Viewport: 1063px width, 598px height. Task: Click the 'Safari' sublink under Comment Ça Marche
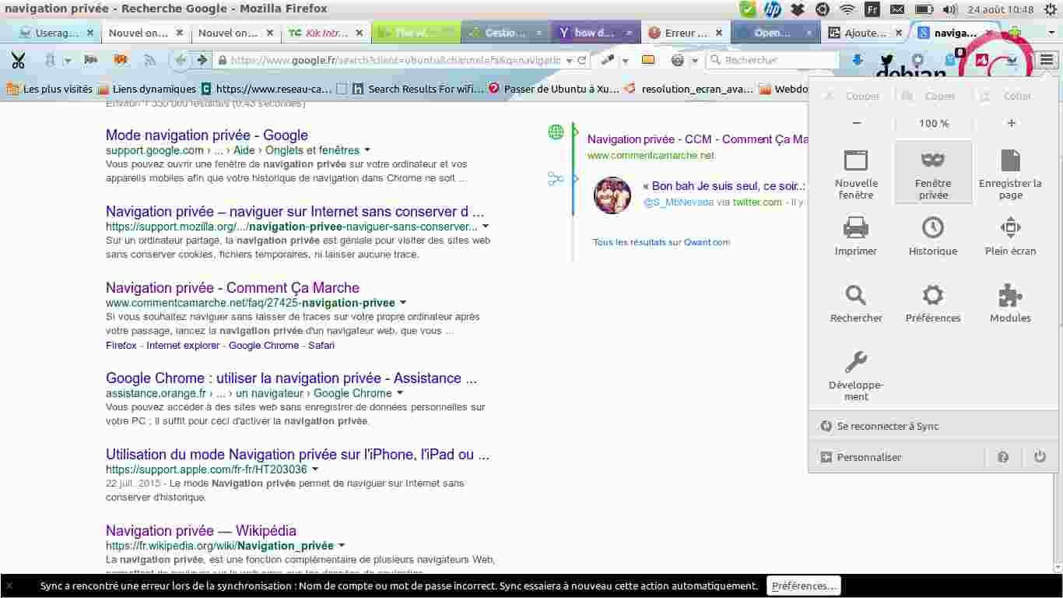[321, 345]
